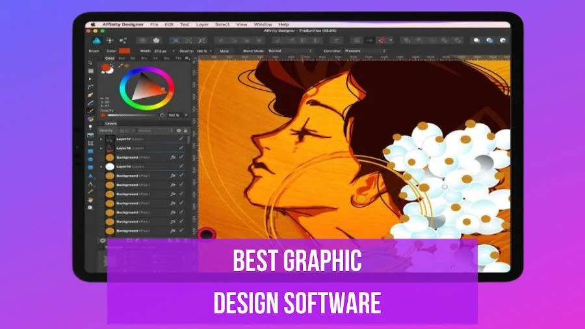Toggle visibility of Background below Layer16
The height and width of the screenshot is (329, 585).
tap(181, 157)
